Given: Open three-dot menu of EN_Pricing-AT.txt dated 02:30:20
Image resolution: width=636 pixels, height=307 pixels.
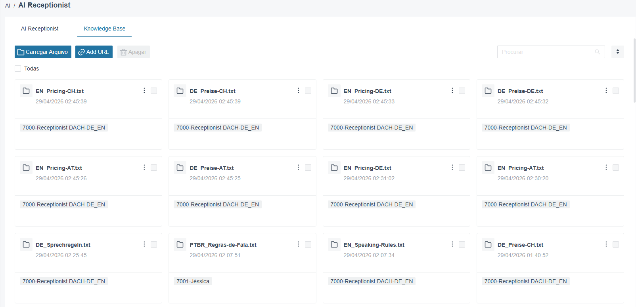Looking at the screenshot, I should [606, 167].
